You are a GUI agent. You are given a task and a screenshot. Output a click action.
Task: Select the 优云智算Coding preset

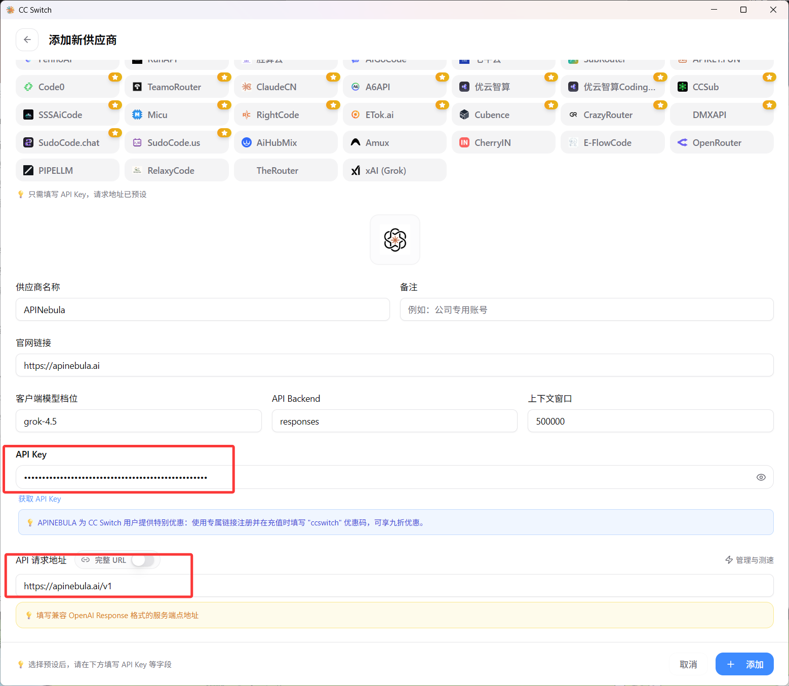pos(613,87)
